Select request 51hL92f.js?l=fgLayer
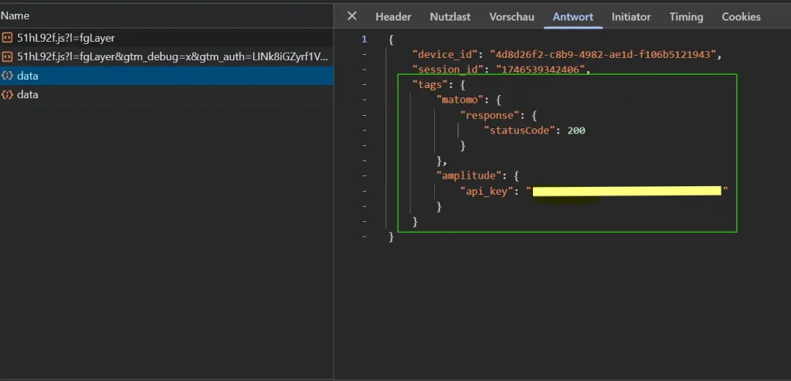 (167, 38)
